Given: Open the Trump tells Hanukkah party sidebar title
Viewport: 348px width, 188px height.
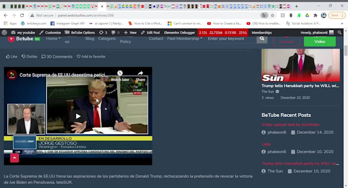Looking at the screenshot, I should [x=300, y=86].
